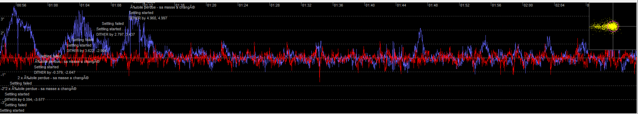The height and width of the screenshot is (114, 638).
Task: Select the 01:24 time marker
Action: click(x=243, y=5)
